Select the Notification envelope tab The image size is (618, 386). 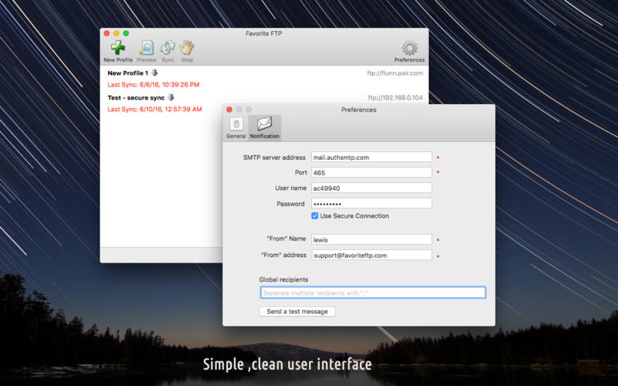[x=265, y=127]
